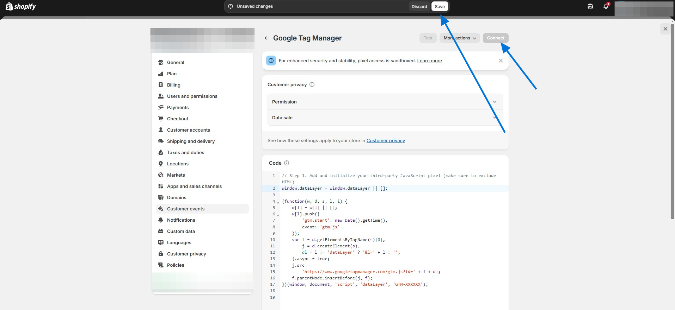Save the unsaved changes
Image resolution: width=675 pixels, height=310 pixels.
pyautogui.click(x=440, y=6)
